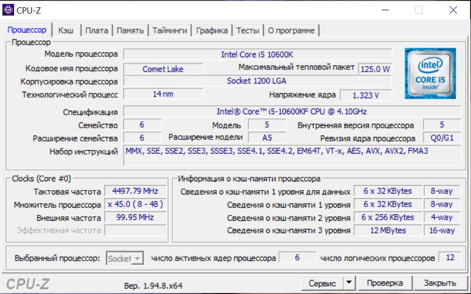471x294 pixels.
Task: Click the Socket 1200 LGA package field
Action: coord(258,81)
